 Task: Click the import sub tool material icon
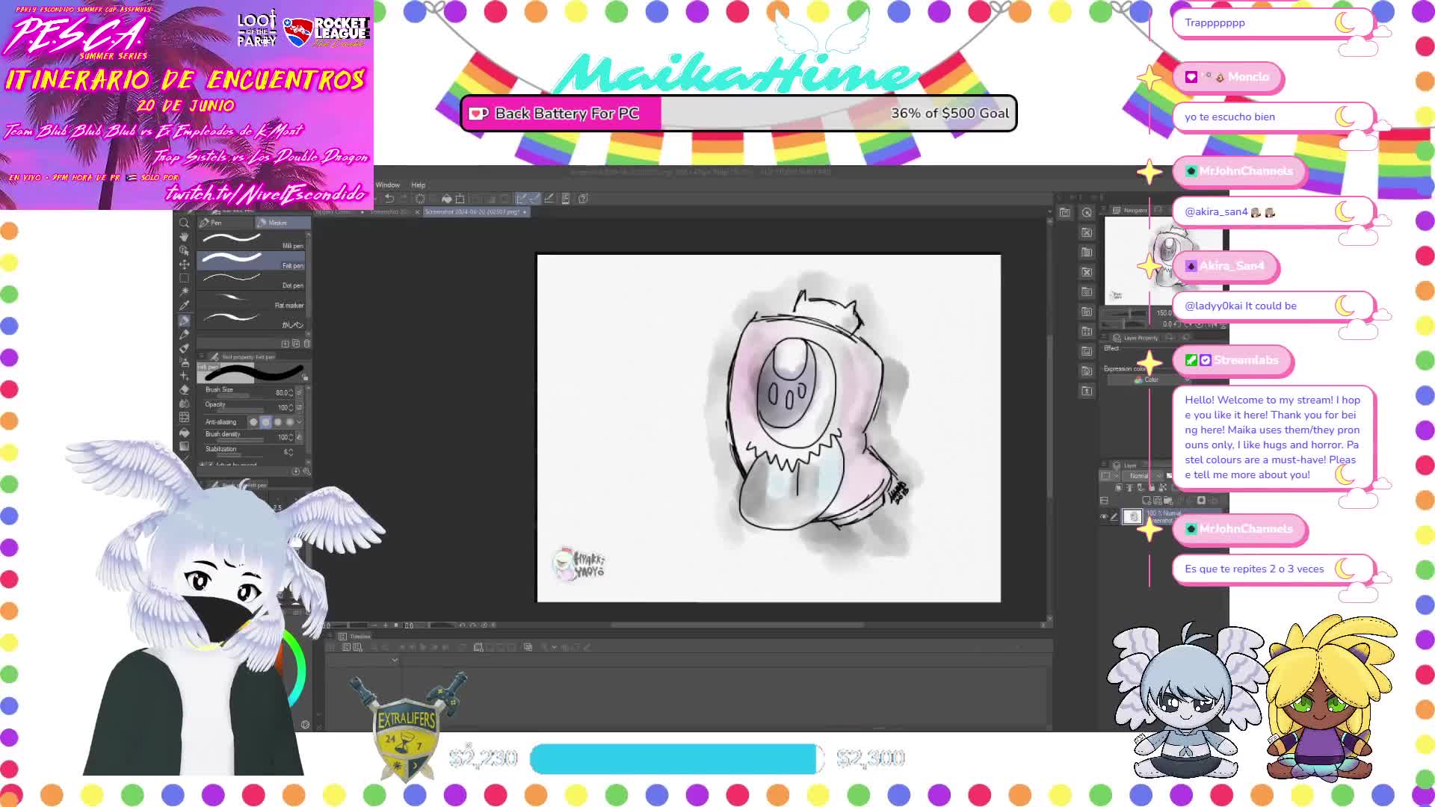[x=285, y=344]
